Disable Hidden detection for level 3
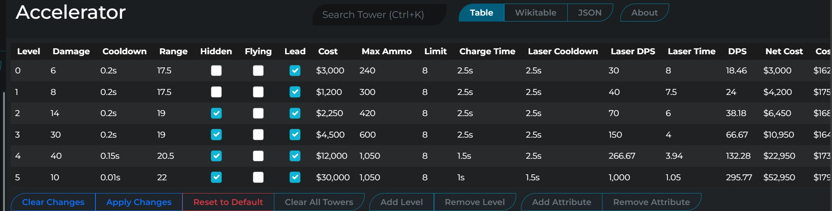Viewport: 832px width, 211px height. (x=216, y=135)
